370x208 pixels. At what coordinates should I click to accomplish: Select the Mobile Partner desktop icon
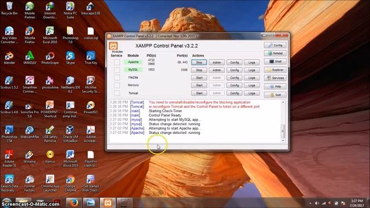pos(29,10)
